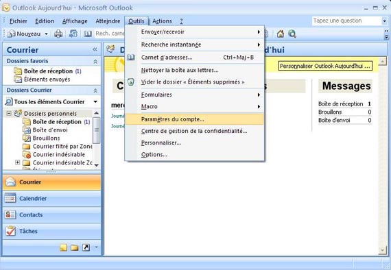Expand the Courrier indésirable Zone folder

point(17,162)
